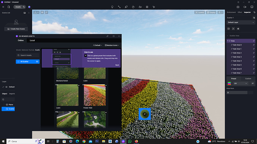Select the location pin tool in top toolbar

[x=112, y=7]
